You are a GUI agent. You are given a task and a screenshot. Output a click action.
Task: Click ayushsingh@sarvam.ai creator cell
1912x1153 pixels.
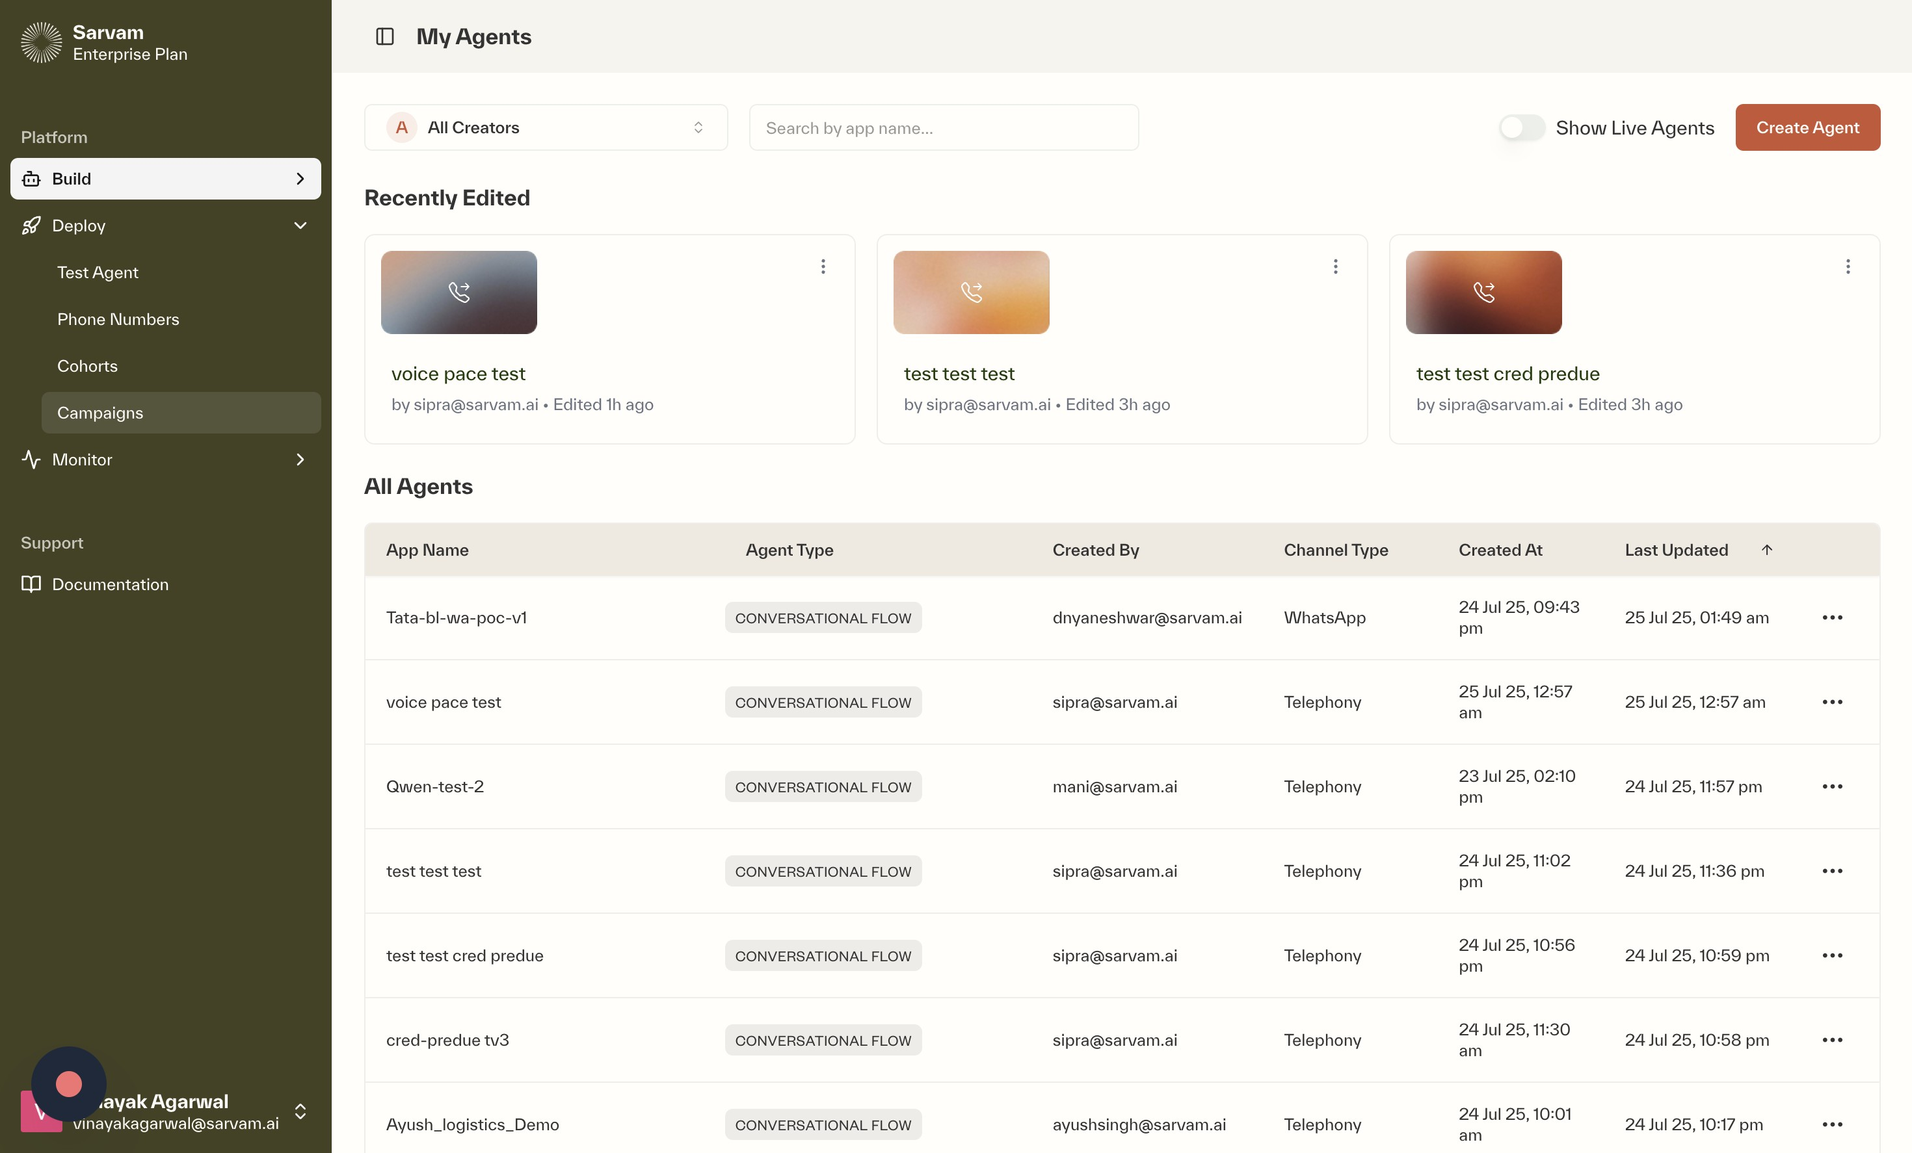1139,1125
